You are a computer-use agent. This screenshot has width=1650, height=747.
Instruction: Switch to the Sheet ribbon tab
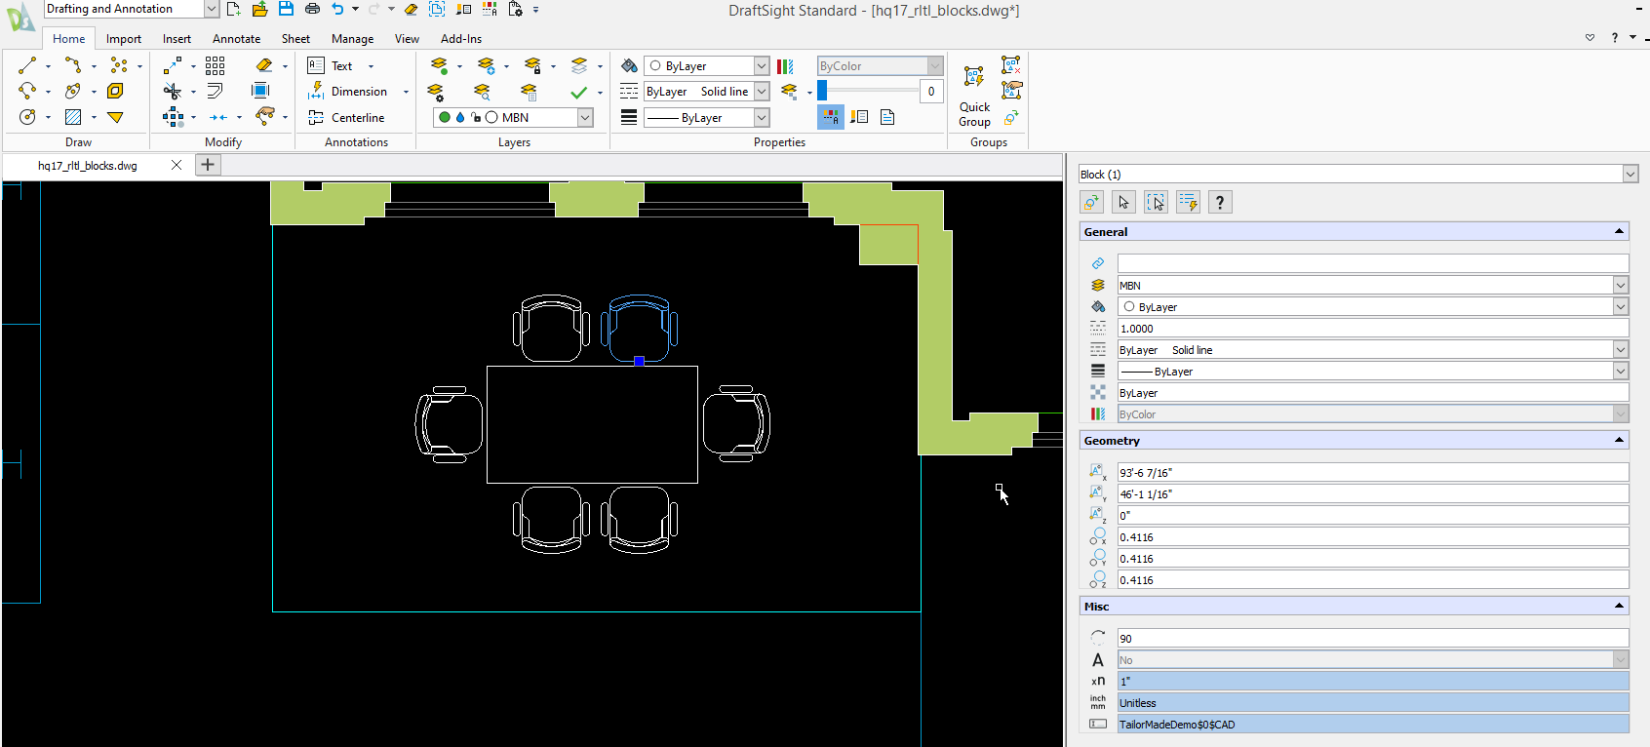pos(295,39)
